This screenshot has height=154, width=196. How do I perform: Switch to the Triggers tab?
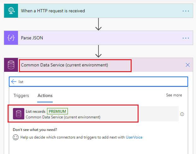pyautogui.click(x=21, y=95)
